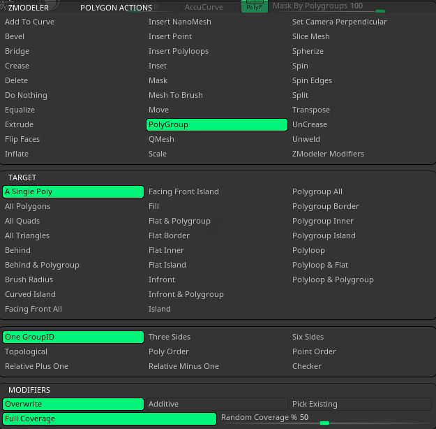The width and height of the screenshot is (436, 429).
Task: Choose the Spin Edges action
Action: coord(312,80)
